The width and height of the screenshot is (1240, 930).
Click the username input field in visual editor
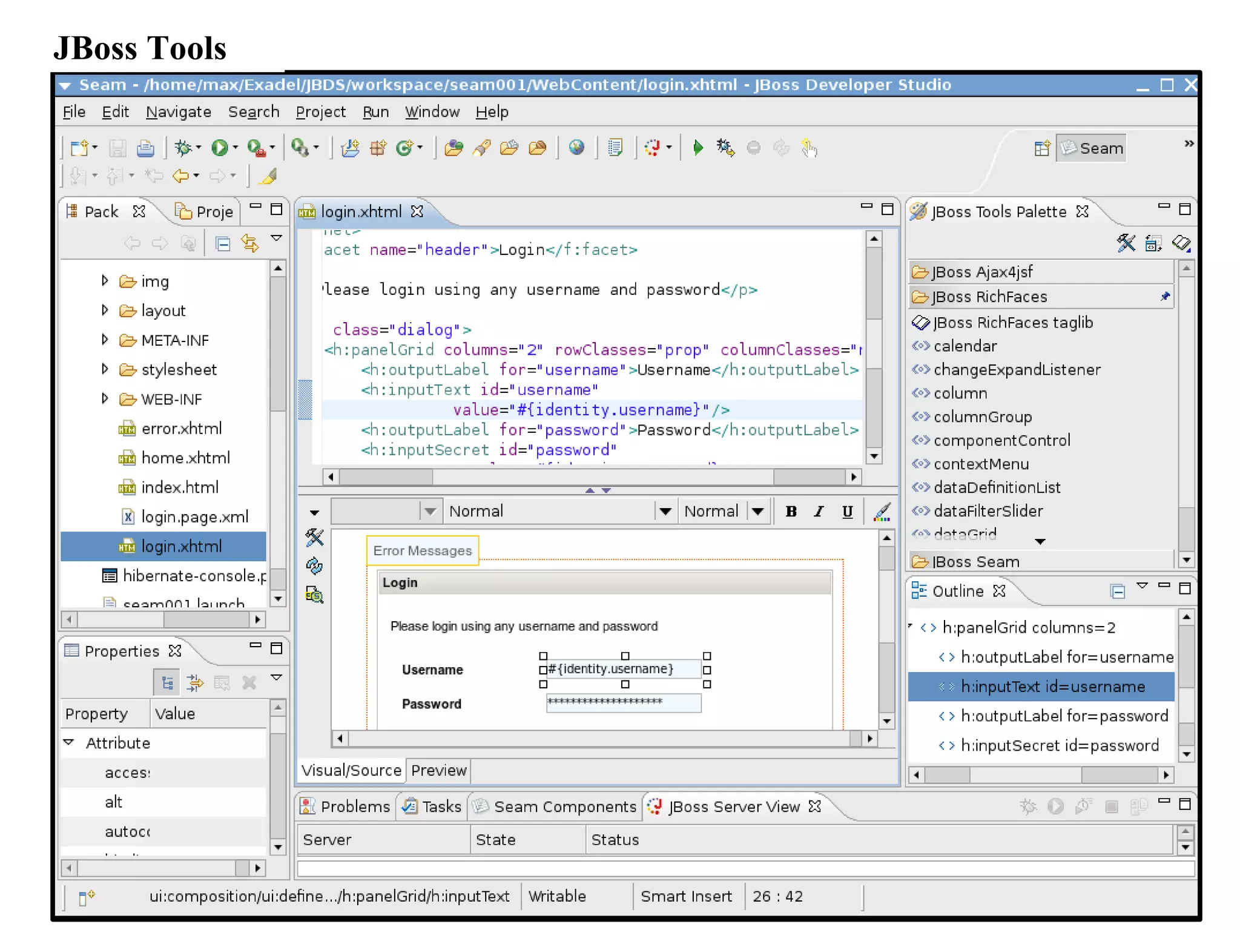tap(624, 669)
